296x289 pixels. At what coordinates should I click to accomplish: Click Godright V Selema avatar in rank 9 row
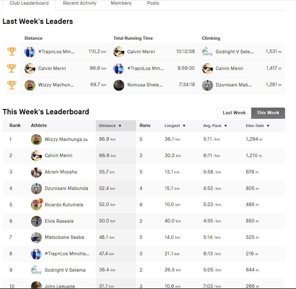[36, 270]
